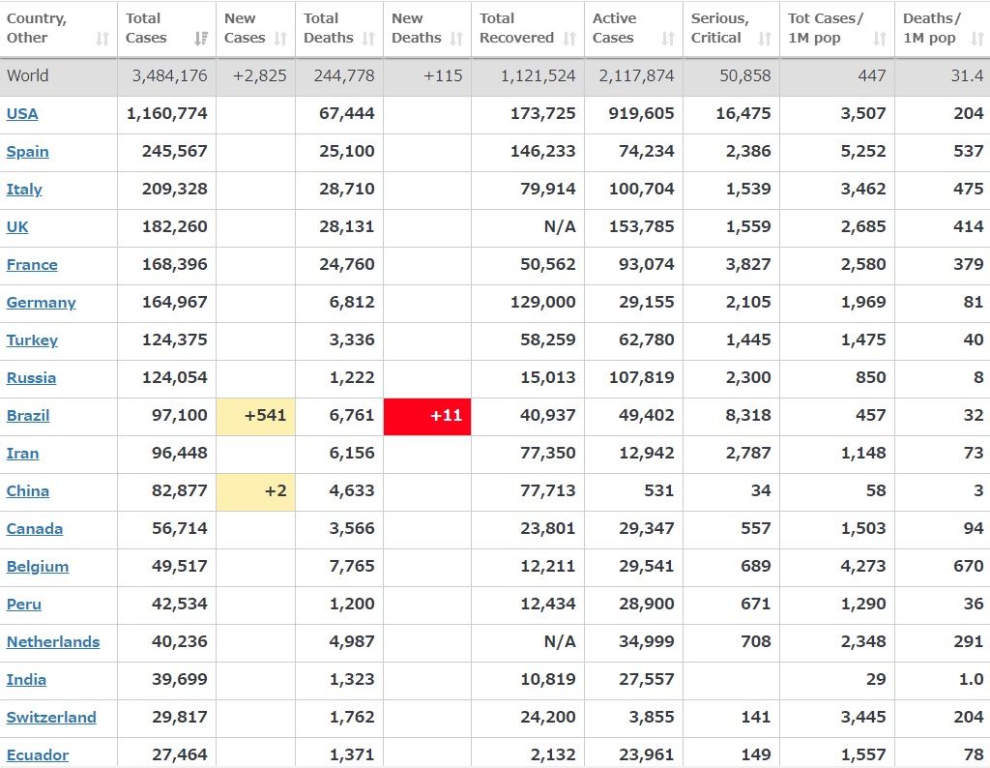Click Brazil's red +11 new deaths cell

pos(427,416)
